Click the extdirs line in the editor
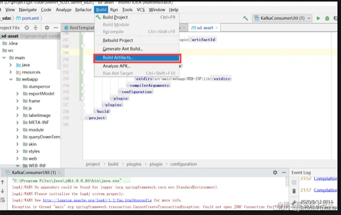The width and height of the screenshot is (341, 215). [183, 79]
